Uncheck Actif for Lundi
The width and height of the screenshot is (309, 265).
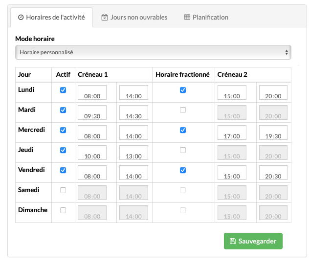coord(63,90)
